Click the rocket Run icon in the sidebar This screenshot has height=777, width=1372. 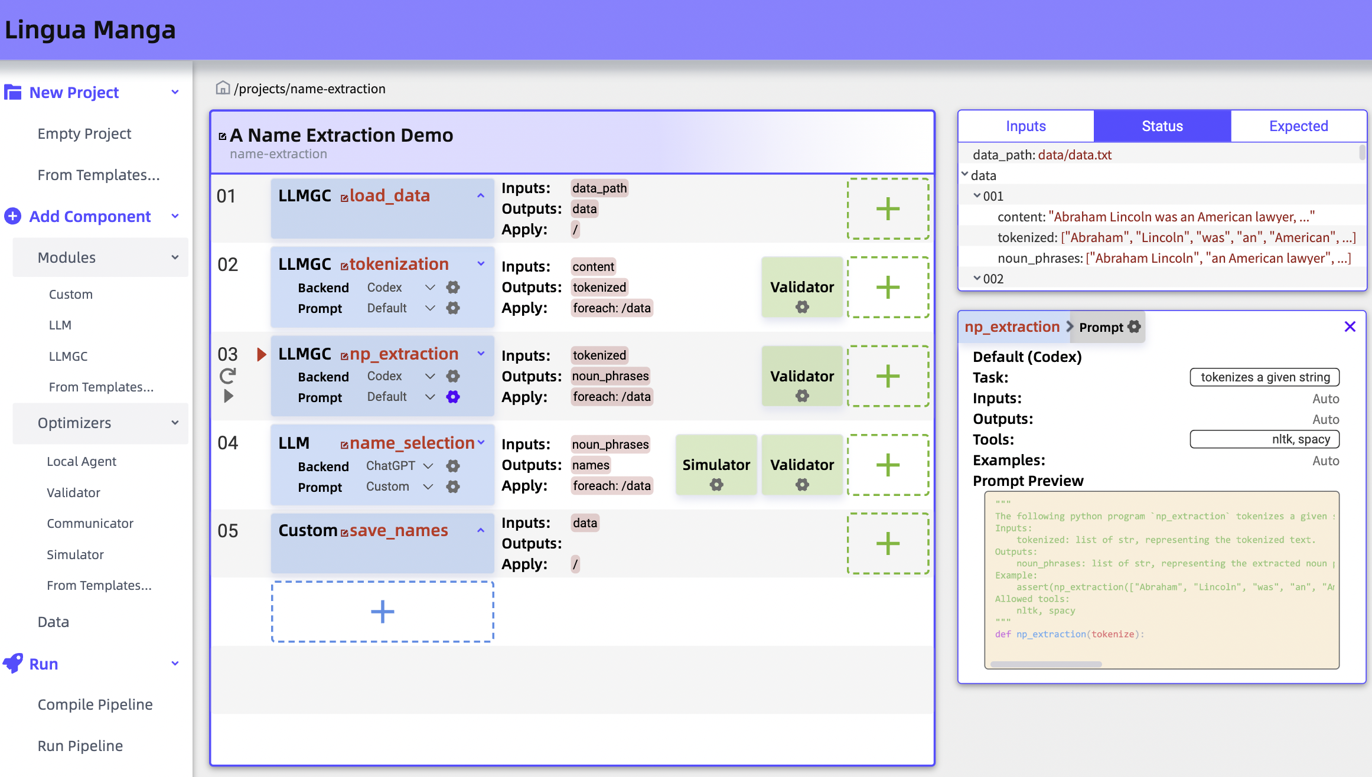coord(13,664)
